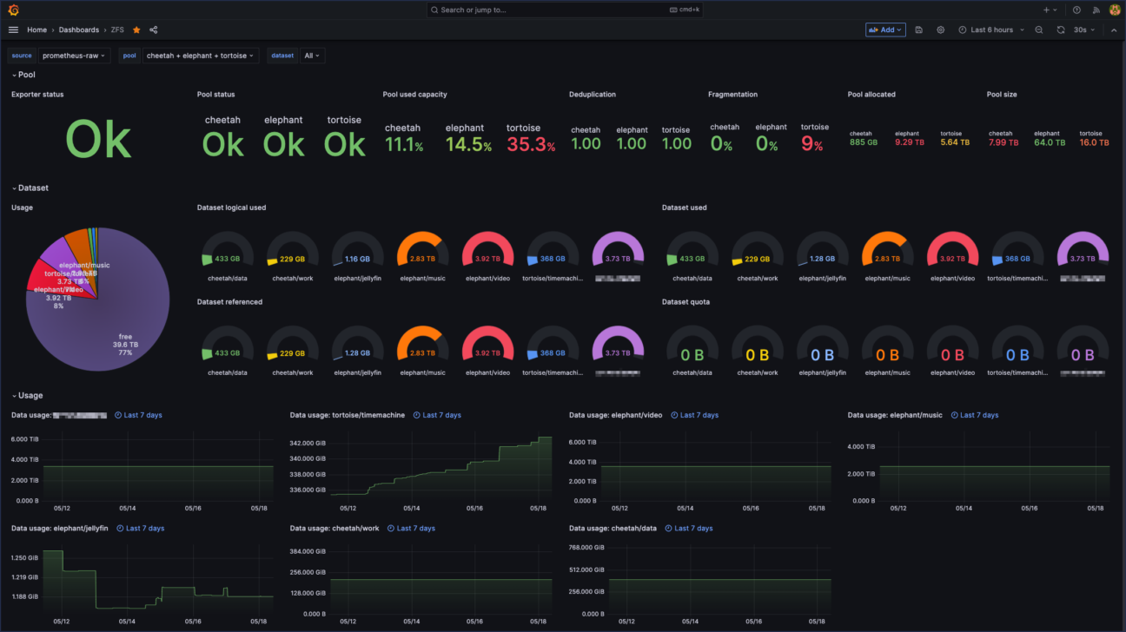Click tortoise 35.3% used capacity value
The width and height of the screenshot is (1126, 632).
(x=530, y=145)
